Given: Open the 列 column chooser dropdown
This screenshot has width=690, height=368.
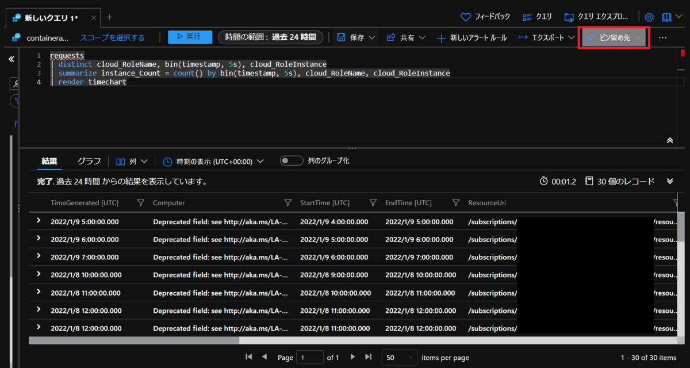Looking at the screenshot, I should click(x=132, y=162).
